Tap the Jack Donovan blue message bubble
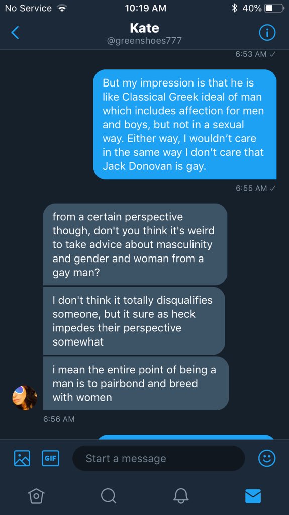Image resolution: width=289 pixels, height=515 pixels. [x=185, y=124]
